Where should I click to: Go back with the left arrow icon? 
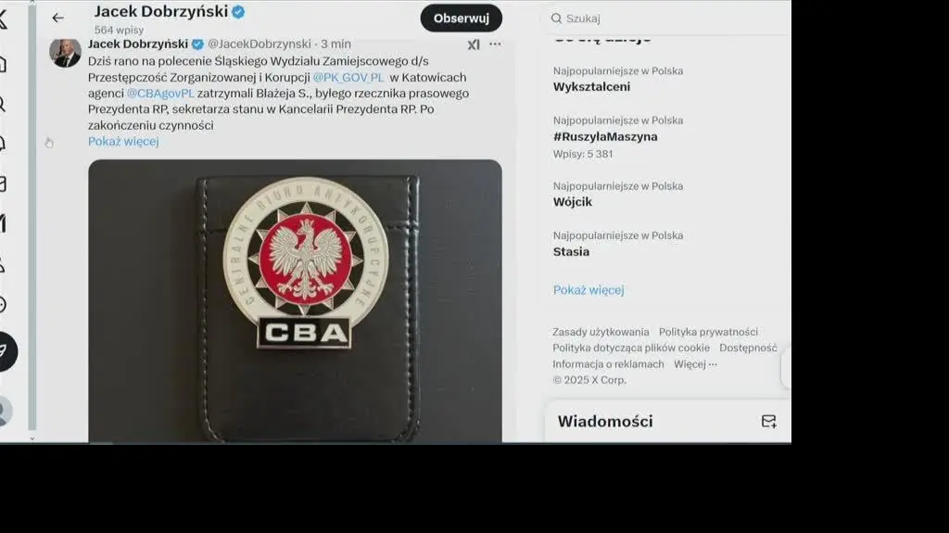(x=57, y=19)
